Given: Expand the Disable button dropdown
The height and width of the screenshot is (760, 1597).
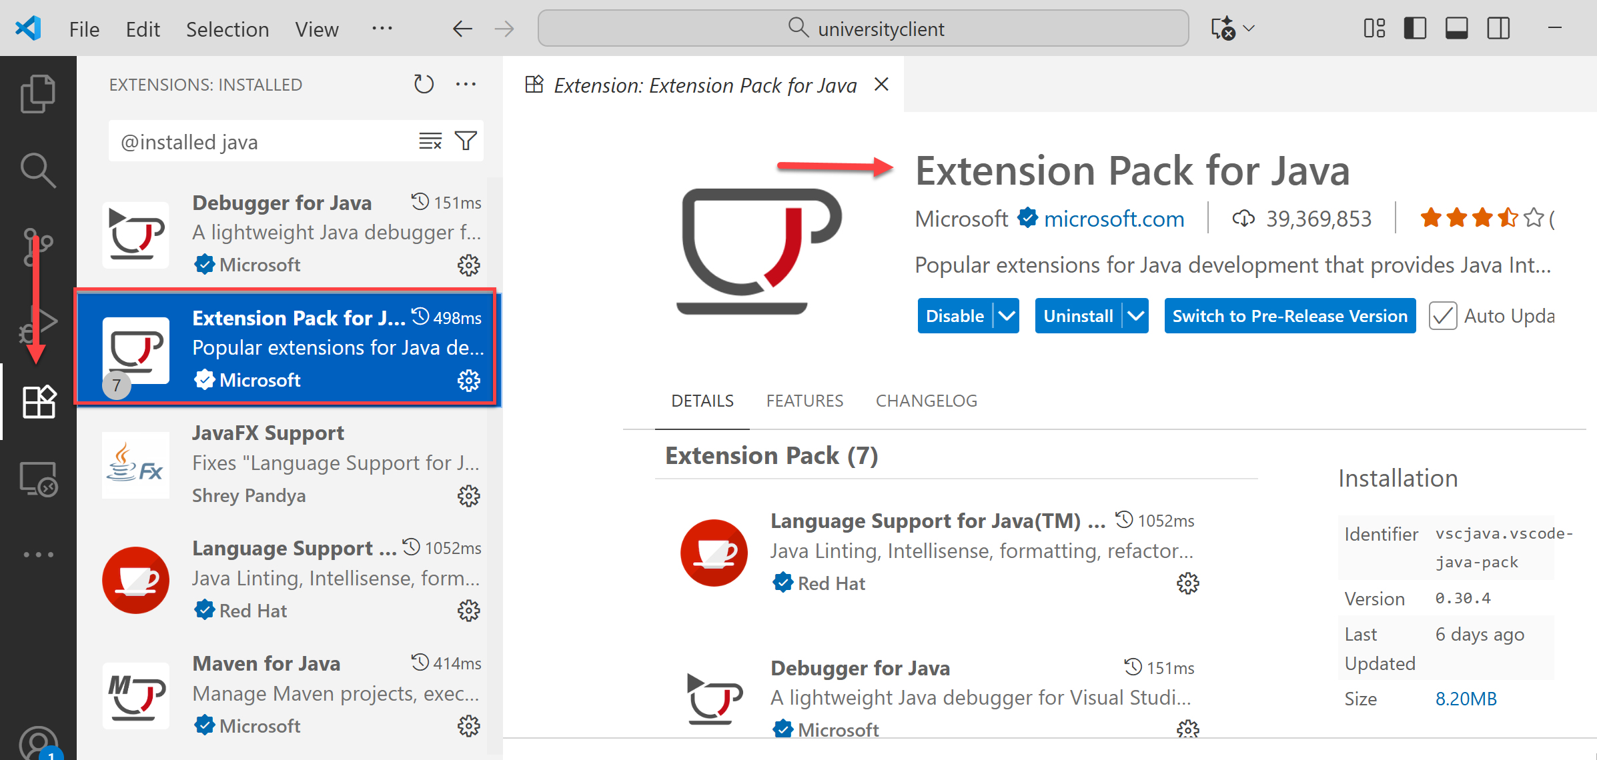Looking at the screenshot, I should (1006, 316).
